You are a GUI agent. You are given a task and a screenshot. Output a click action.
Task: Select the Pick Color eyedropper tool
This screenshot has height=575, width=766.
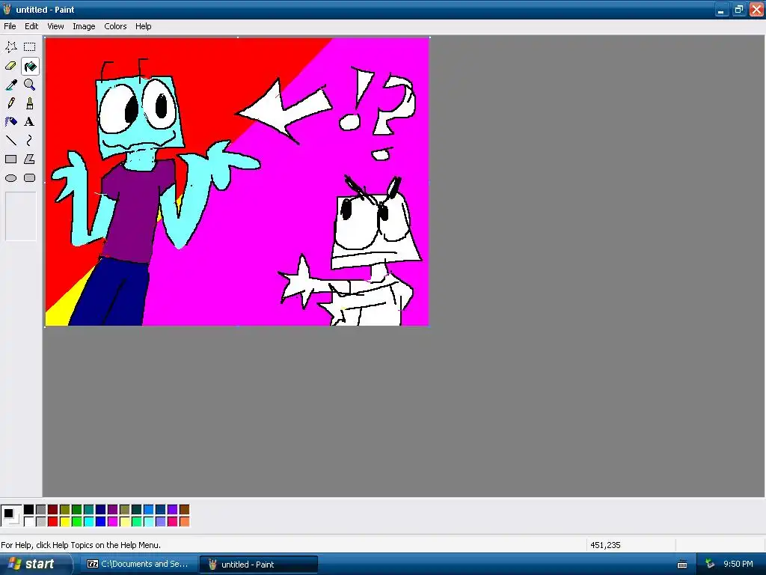click(x=10, y=85)
